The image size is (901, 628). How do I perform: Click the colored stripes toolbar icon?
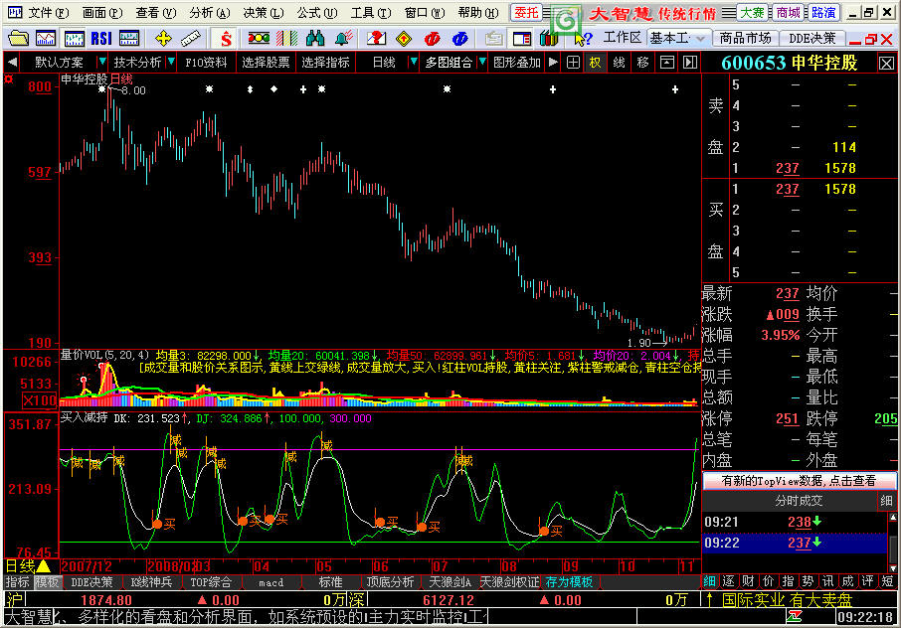pos(286,39)
